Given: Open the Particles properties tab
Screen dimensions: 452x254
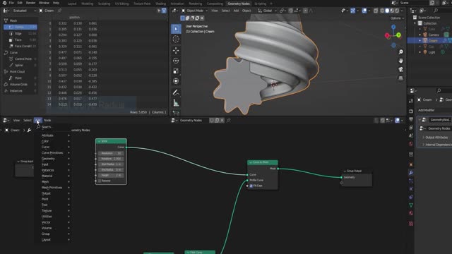Looking at the screenshot, I should click(411, 181).
